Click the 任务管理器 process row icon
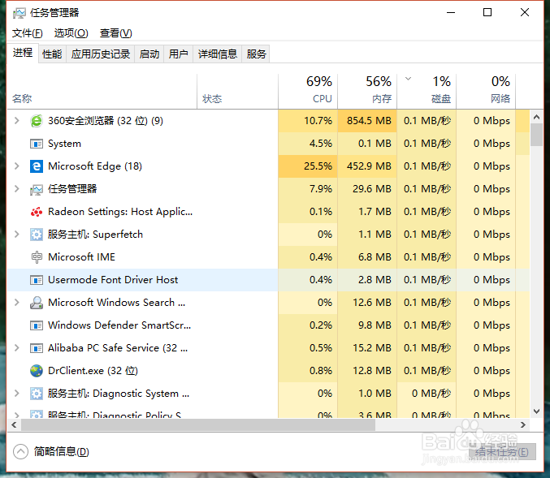Screen dimensions: 550x478 pyautogui.click(x=37, y=189)
